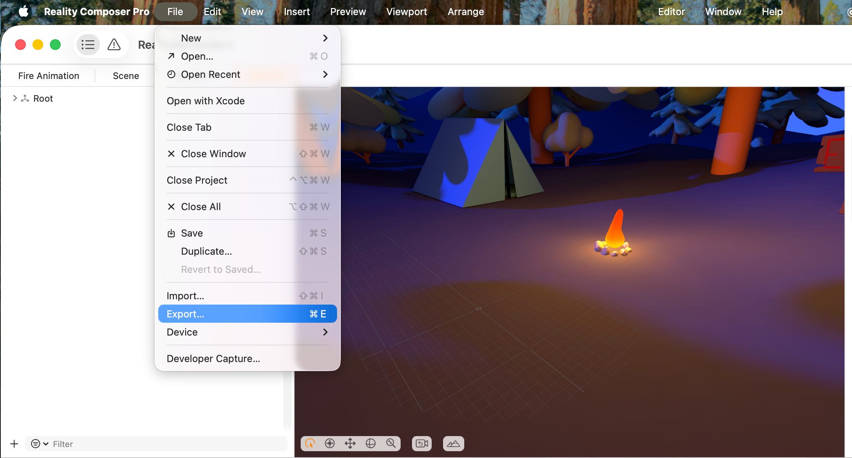The image size is (852, 458).
Task: Open the Insert menu
Action: tap(297, 12)
